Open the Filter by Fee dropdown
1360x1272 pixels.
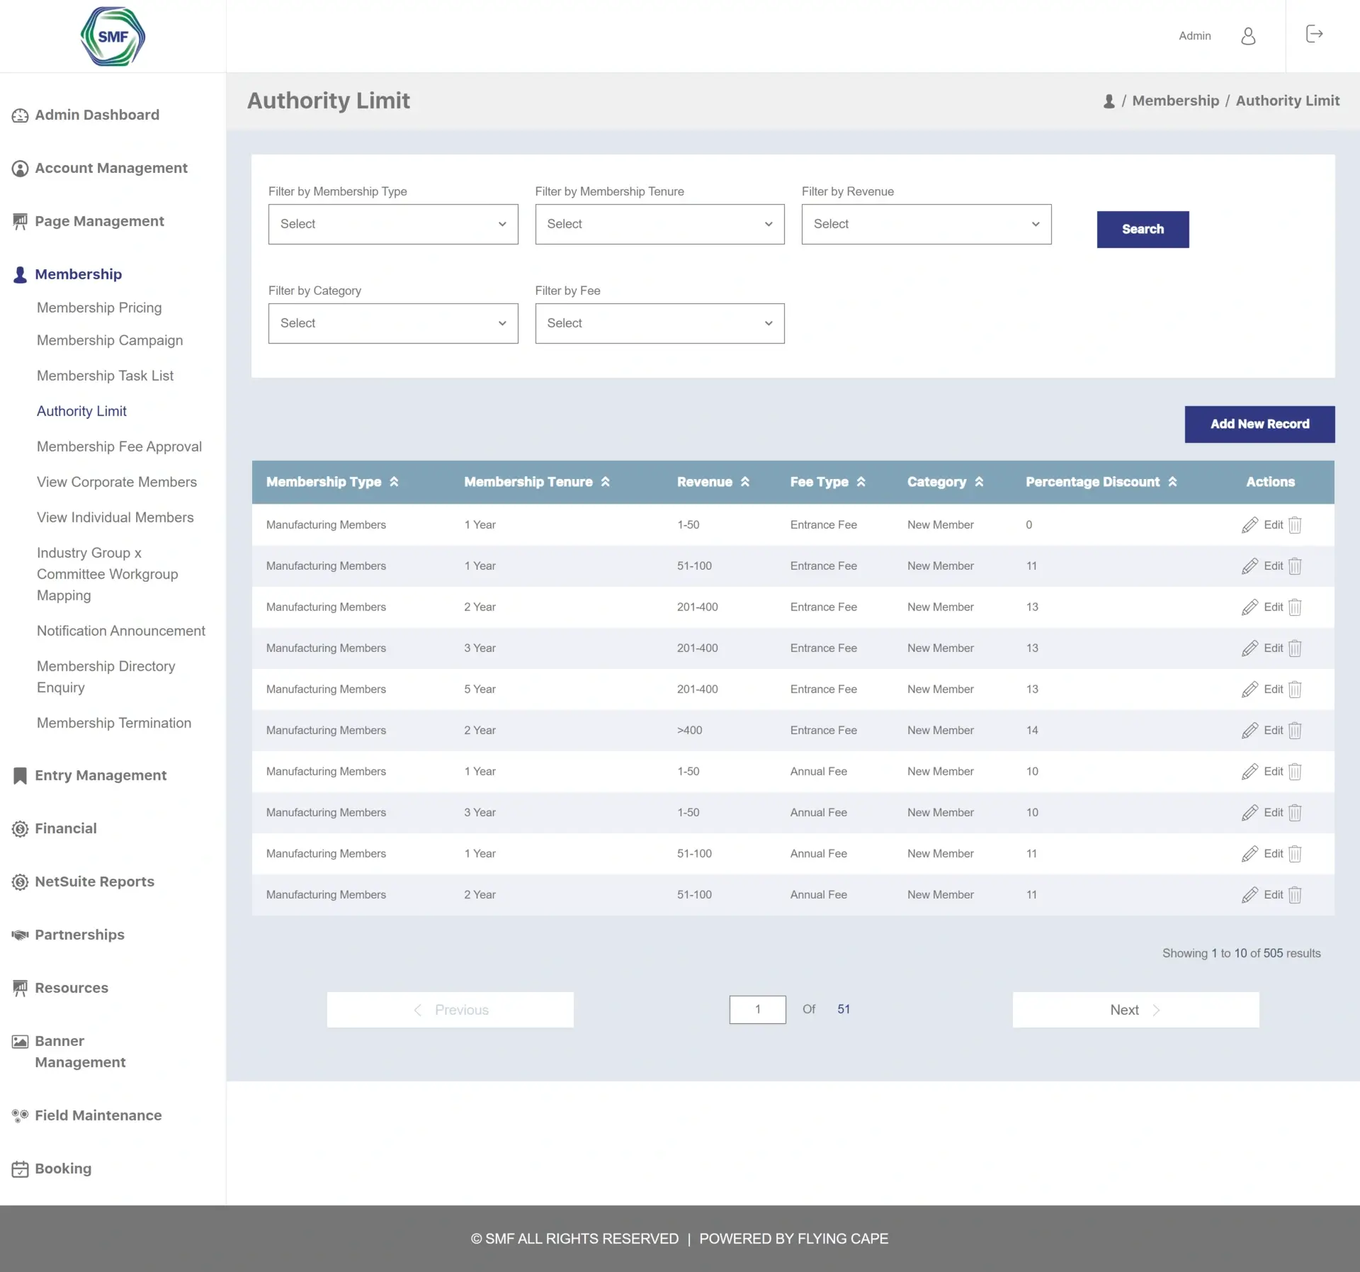click(x=659, y=323)
